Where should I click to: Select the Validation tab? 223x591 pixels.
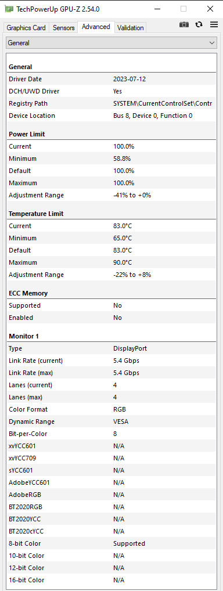tap(130, 27)
